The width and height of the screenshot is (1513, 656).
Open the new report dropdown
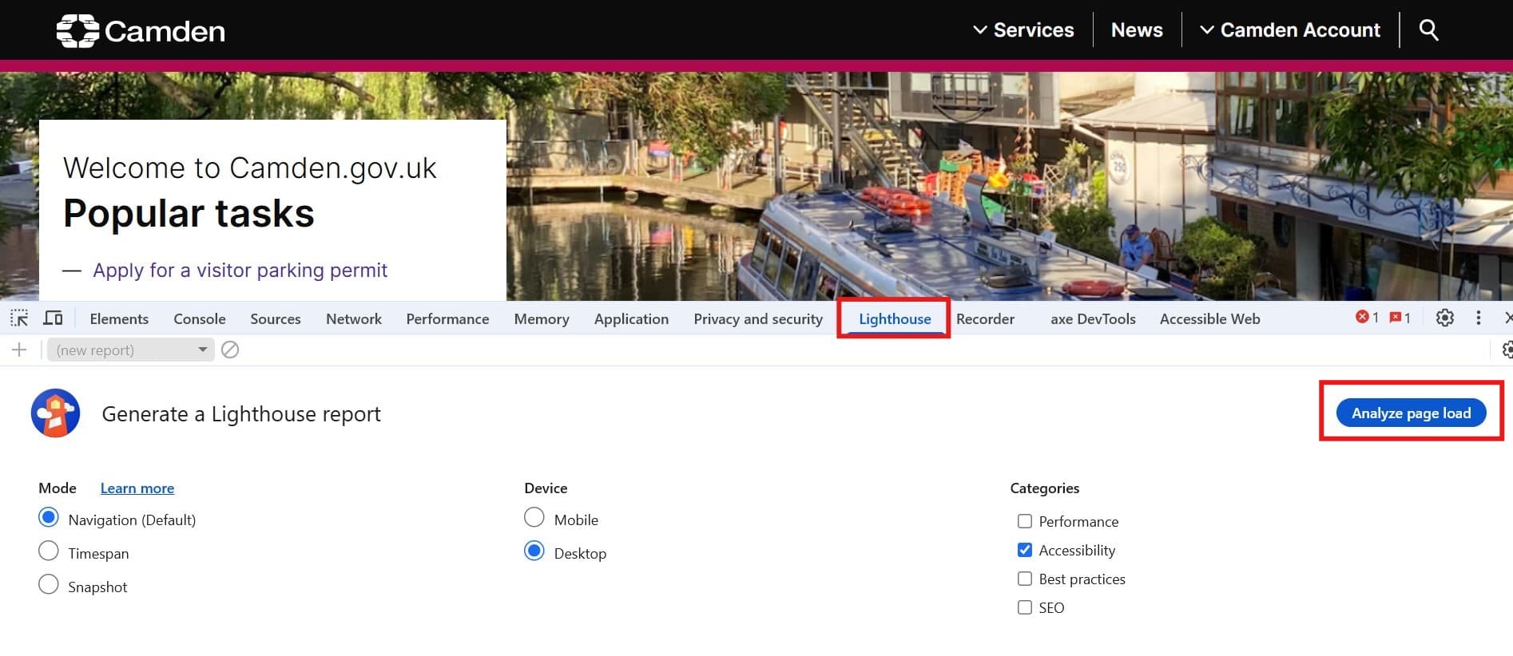click(131, 350)
